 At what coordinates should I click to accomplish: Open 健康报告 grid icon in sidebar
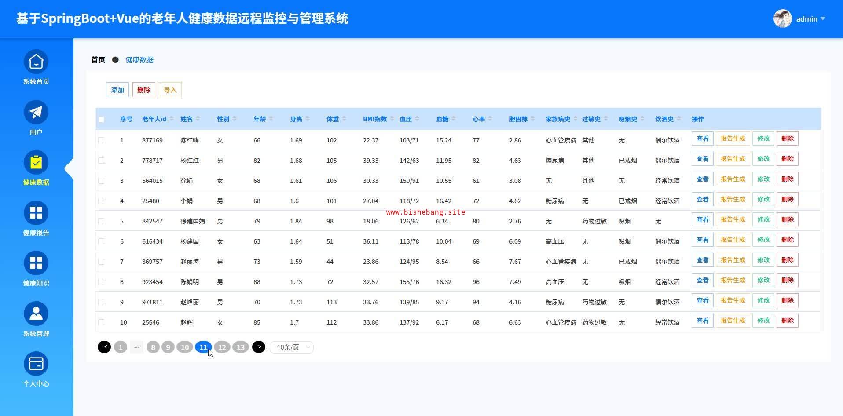click(36, 213)
